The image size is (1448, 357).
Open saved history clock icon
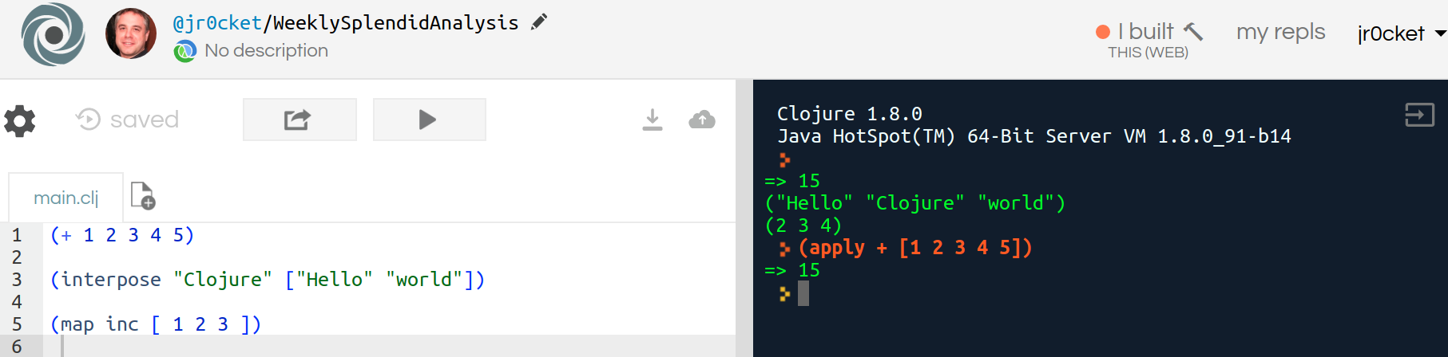pyautogui.click(x=88, y=120)
